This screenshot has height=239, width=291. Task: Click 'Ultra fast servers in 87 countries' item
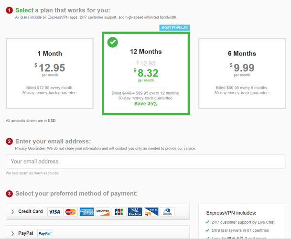[x=240, y=230]
